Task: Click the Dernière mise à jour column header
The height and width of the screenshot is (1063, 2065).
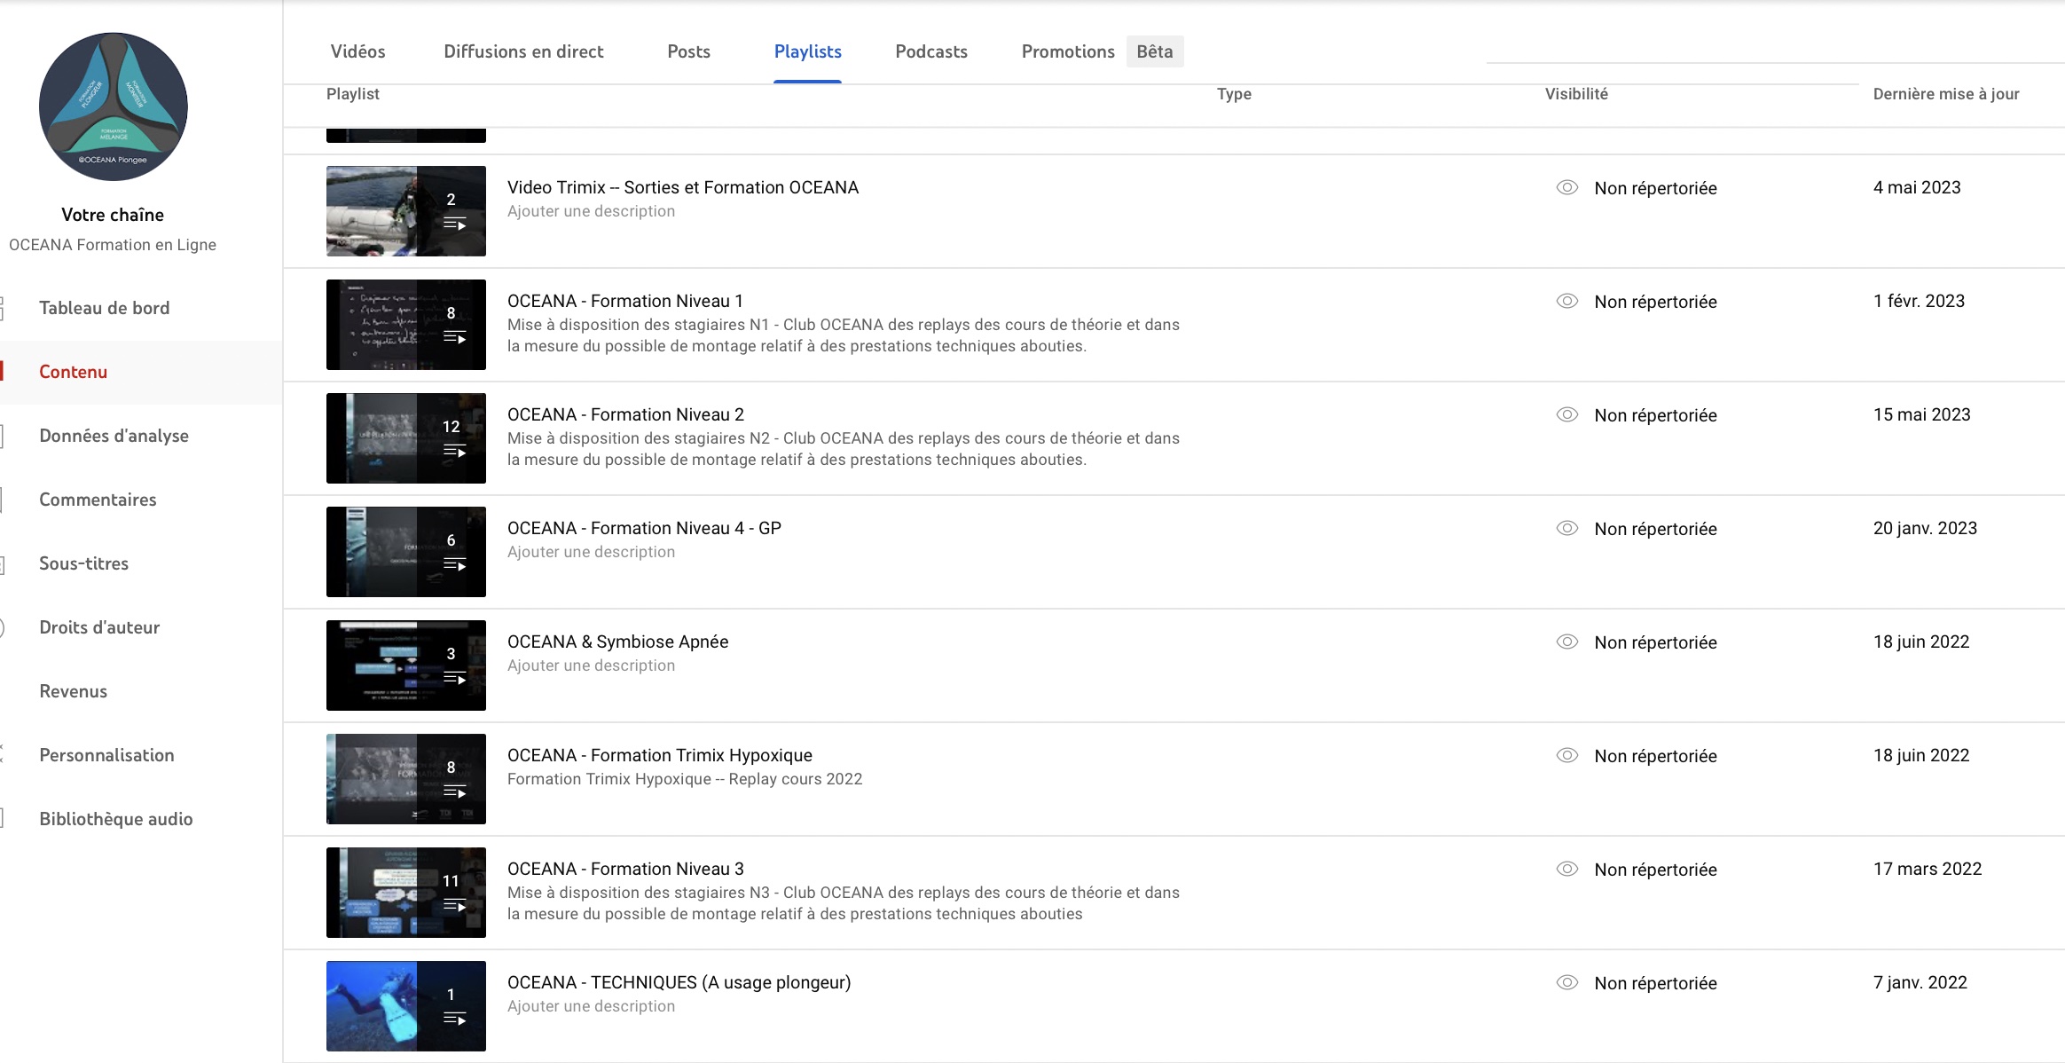Action: 1946,94
